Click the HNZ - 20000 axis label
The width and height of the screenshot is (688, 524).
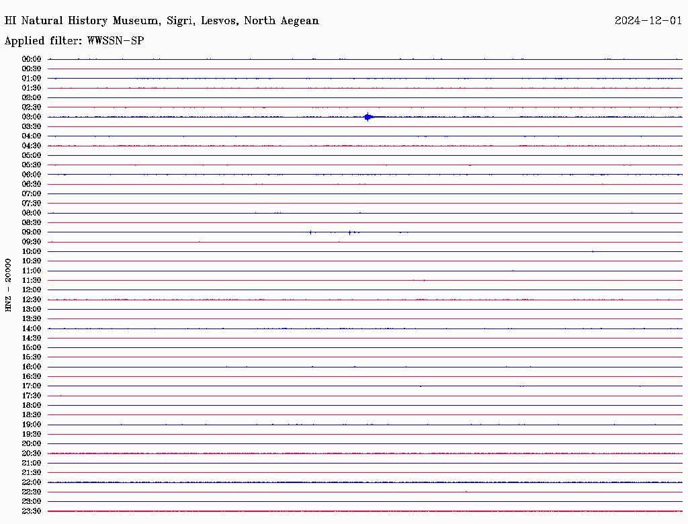(x=8, y=286)
